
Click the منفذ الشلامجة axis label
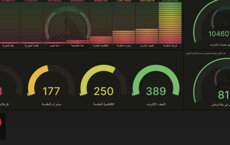point(78,46)
